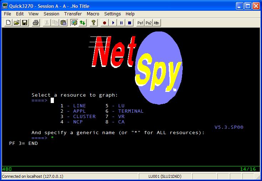Send the Pa1 key from the toolbar

140,23
